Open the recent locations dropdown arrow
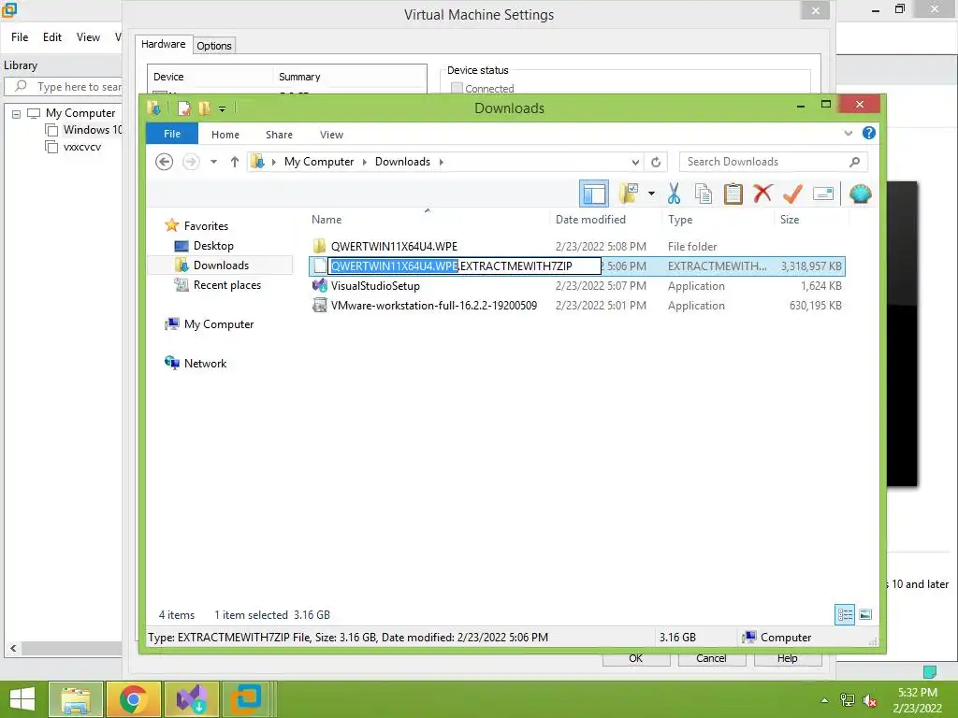Image resolution: width=958 pixels, height=718 pixels. coord(214,162)
